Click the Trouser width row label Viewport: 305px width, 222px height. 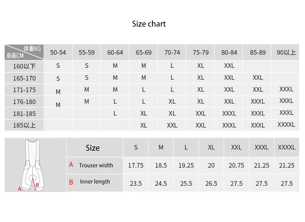pyautogui.click(x=96, y=165)
